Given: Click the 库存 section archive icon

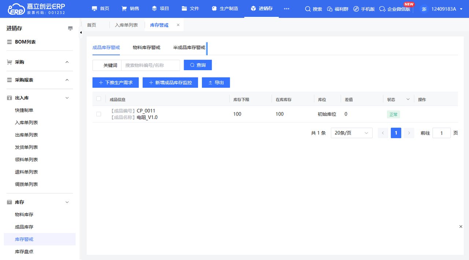Looking at the screenshot, I should [10, 202].
